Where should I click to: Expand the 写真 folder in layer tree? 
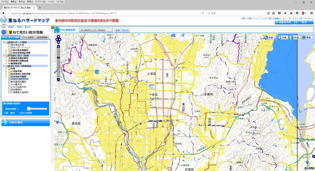click(6, 68)
